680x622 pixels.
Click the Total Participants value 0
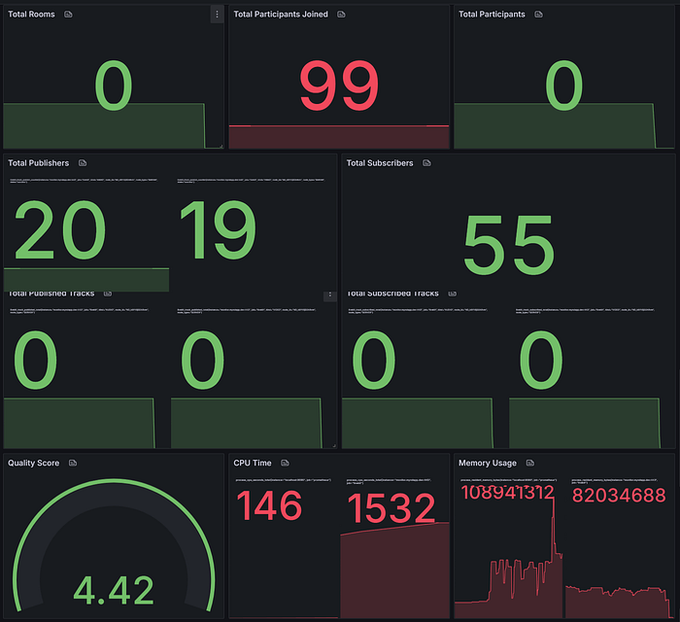coord(563,86)
